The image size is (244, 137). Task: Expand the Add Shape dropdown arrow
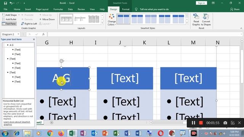point(19,15)
